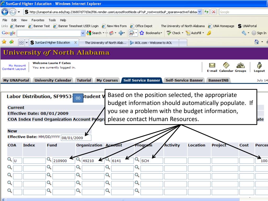
Task: Open the Edit menu
Action: [14, 20]
